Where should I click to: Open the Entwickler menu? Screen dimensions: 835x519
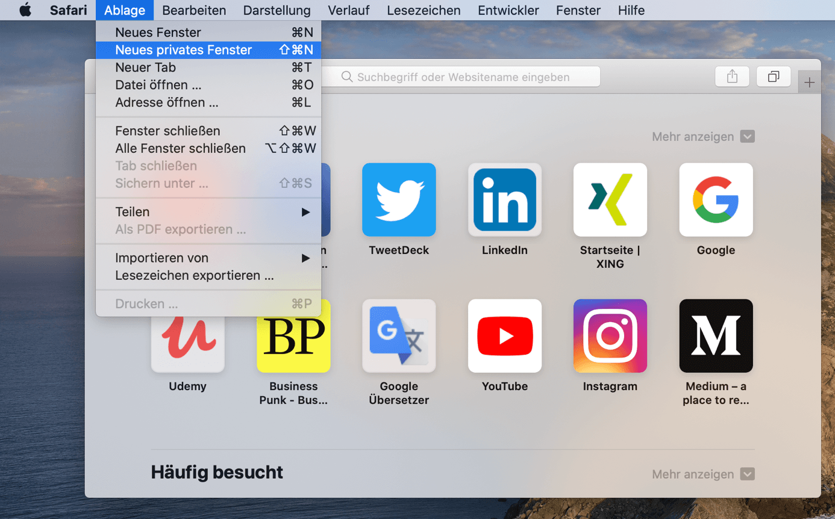pyautogui.click(x=508, y=10)
